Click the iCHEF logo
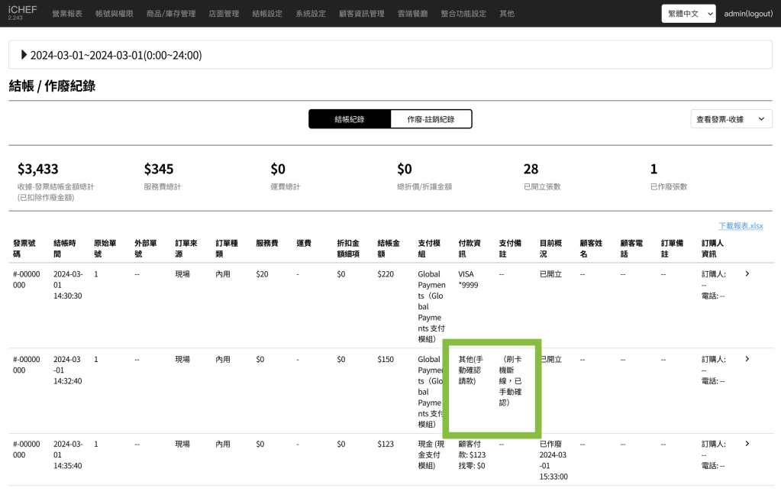This screenshot has width=781, height=498. (x=22, y=11)
